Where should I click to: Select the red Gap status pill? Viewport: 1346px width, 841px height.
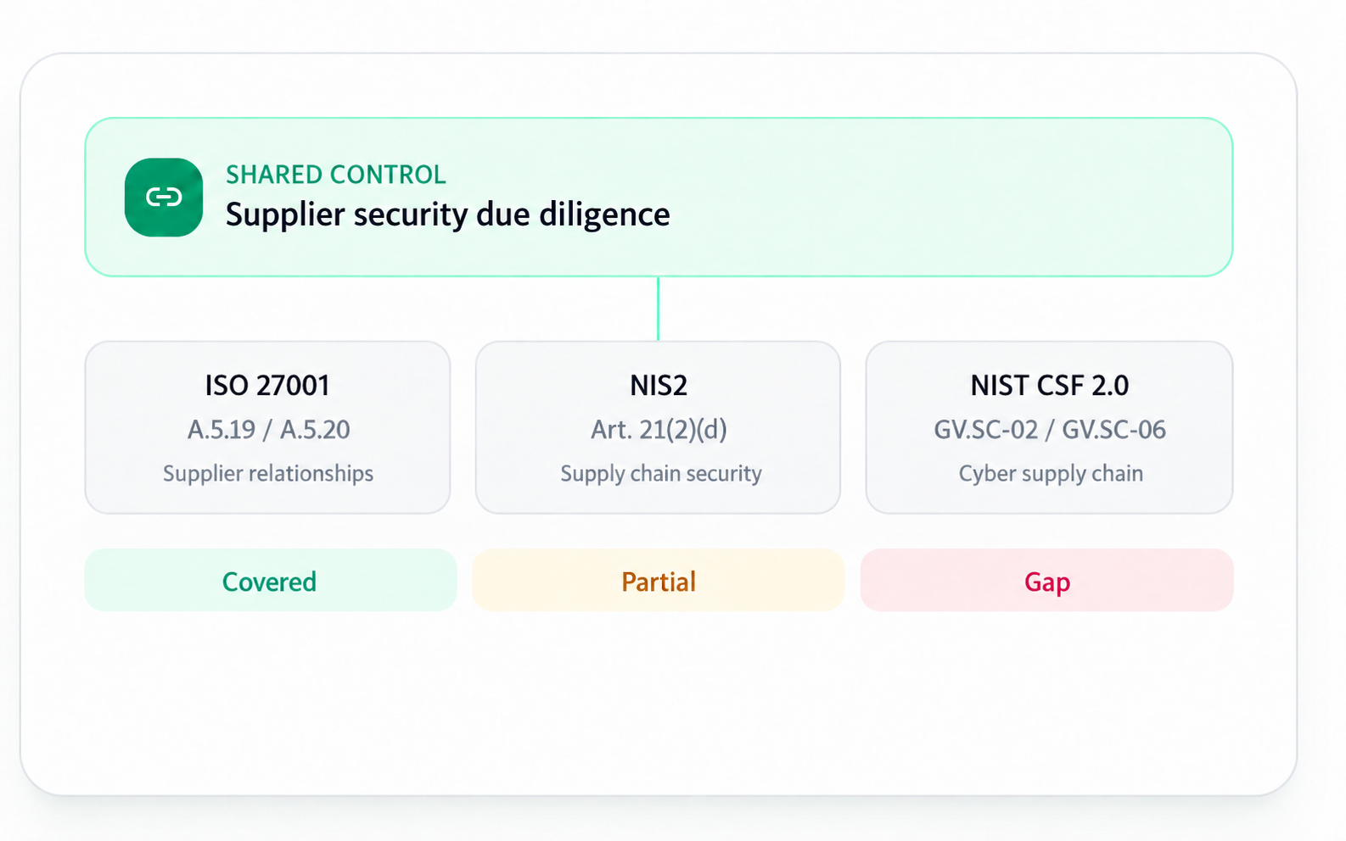pyautogui.click(x=1047, y=581)
